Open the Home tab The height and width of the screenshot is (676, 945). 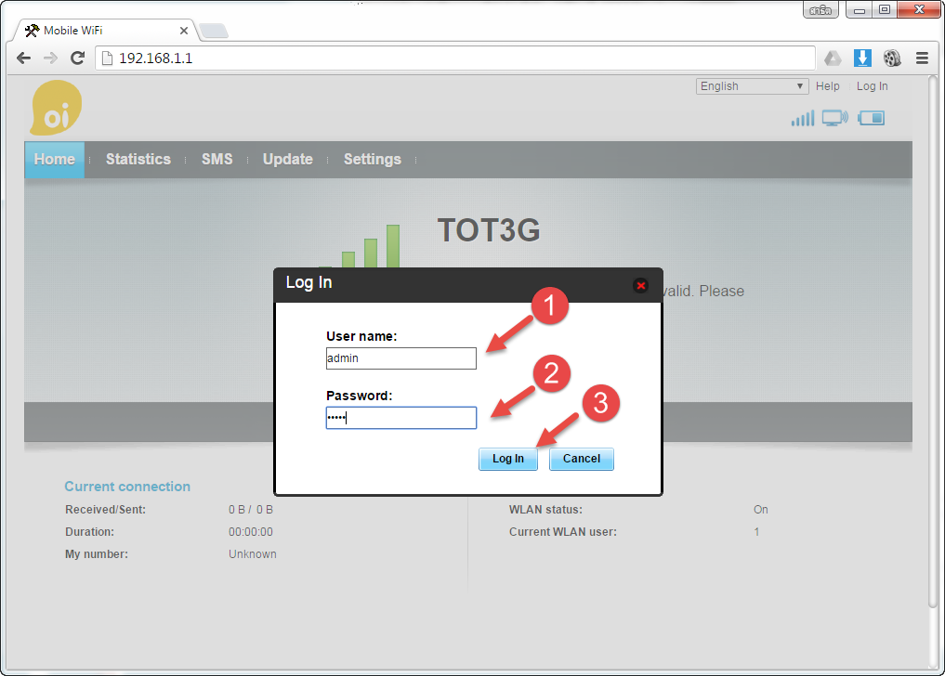pyautogui.click(x=54, y=160)
